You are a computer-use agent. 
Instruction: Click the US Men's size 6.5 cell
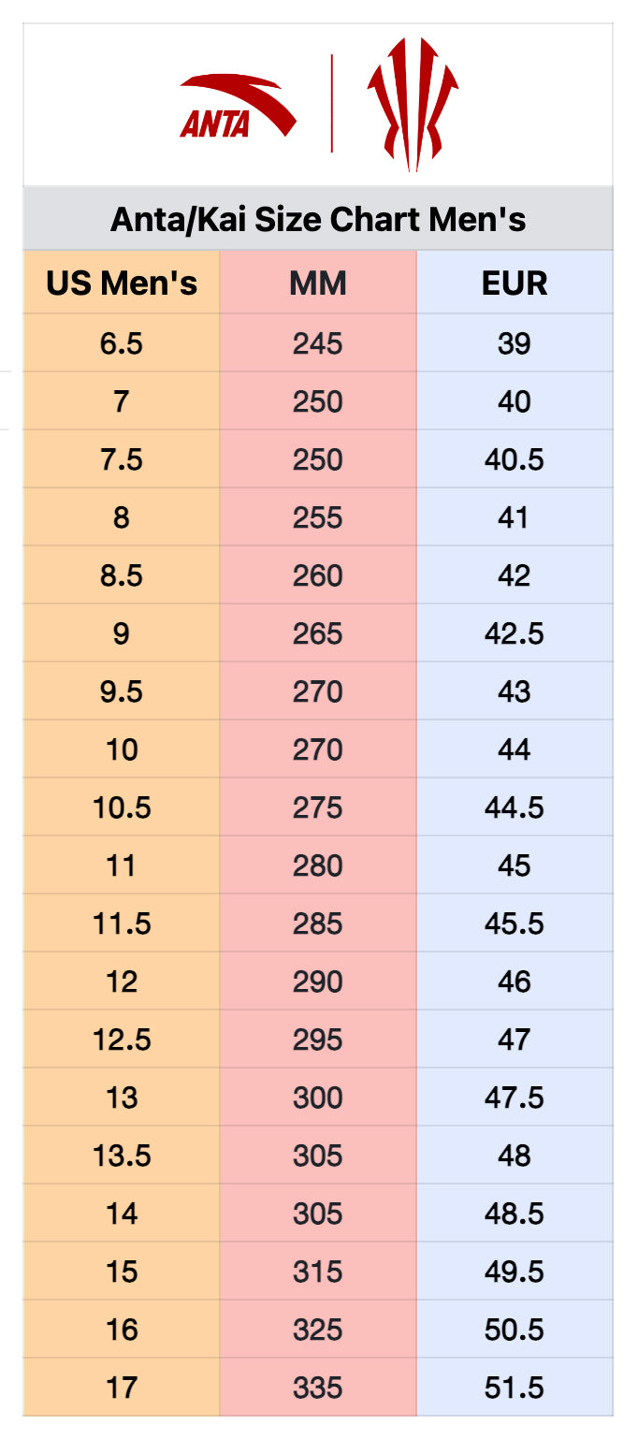click(122, 343)
